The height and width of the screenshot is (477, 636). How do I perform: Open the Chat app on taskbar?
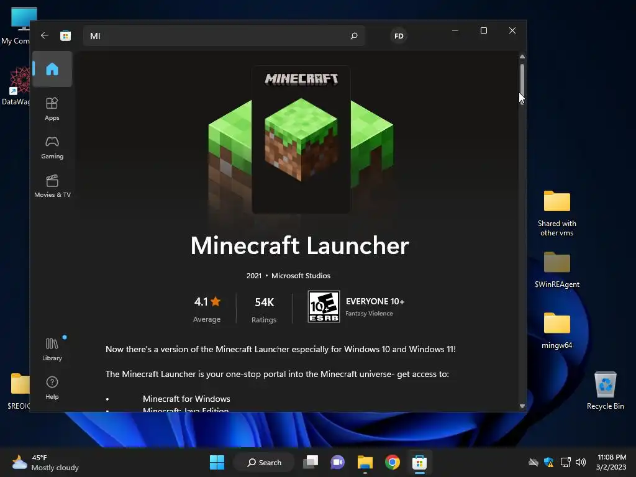click(337, 462)
